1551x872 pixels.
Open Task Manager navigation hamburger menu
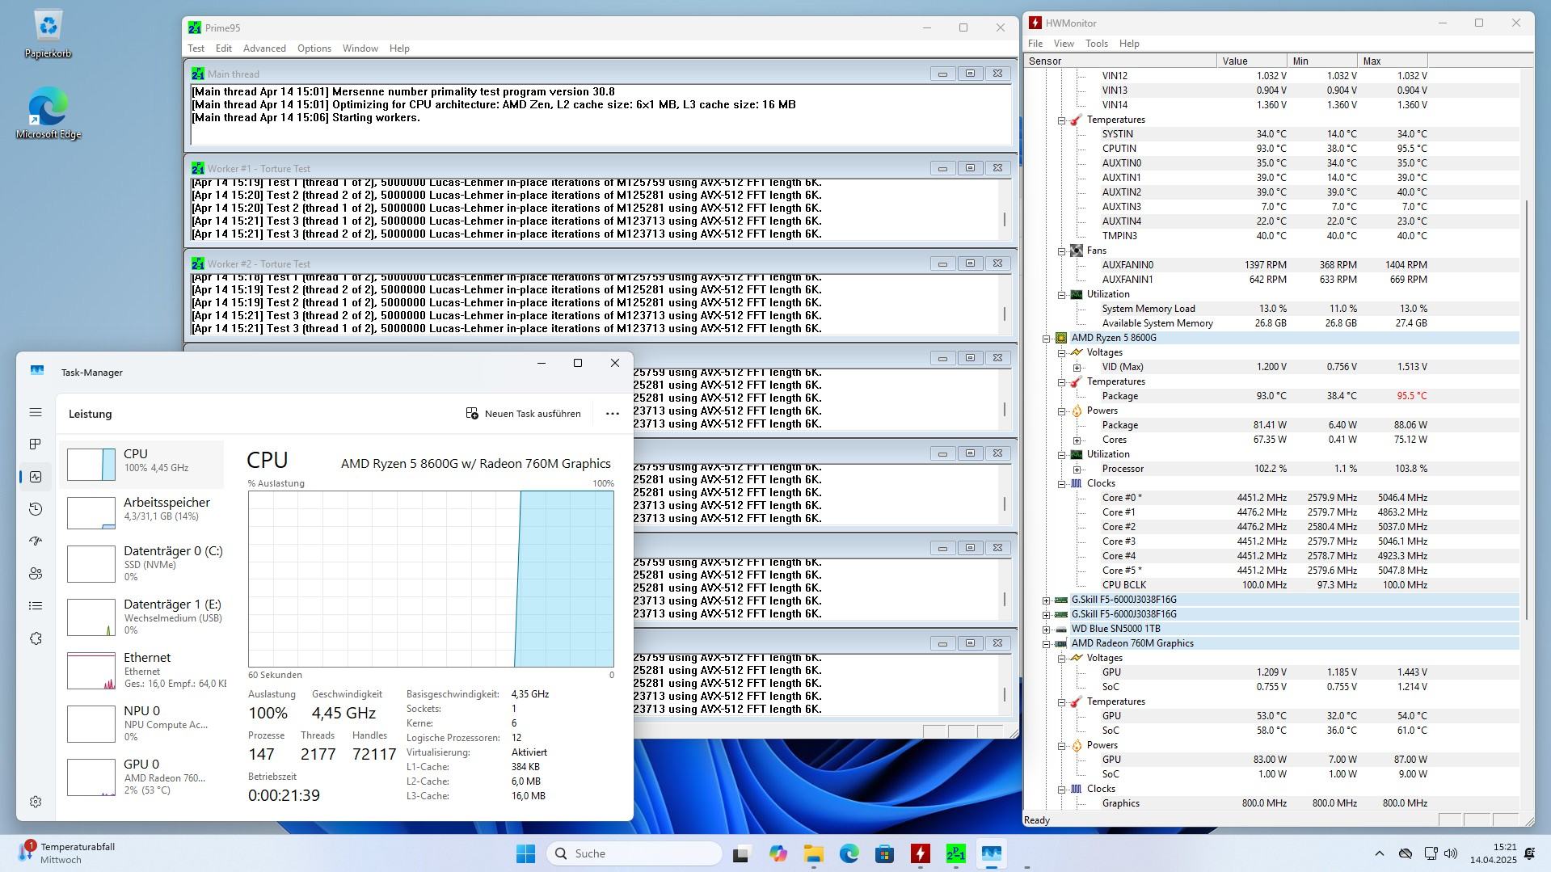click(36, 412)
